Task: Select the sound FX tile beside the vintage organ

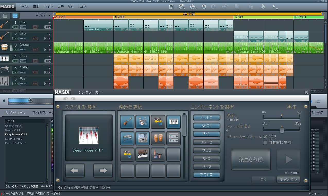Action: pyautogui.click(x=127, y=155)
